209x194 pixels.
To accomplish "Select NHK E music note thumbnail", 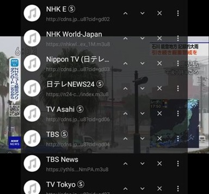I will [32, 13].
